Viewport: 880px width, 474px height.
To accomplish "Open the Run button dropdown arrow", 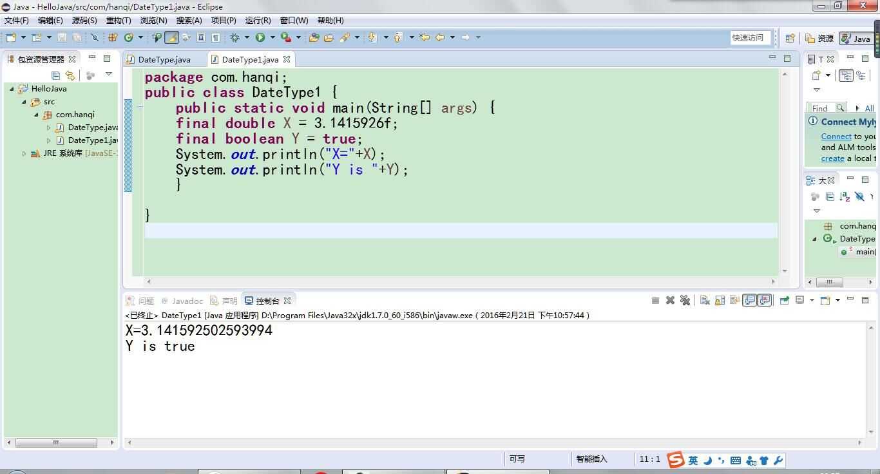I will click(x=272, y=37).
